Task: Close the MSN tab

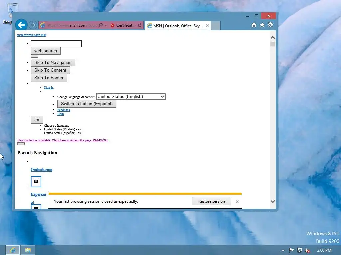Action: [x=207, y=26]
